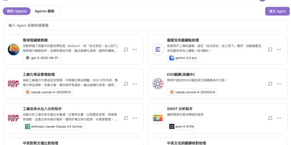The width and height of the screenshot is (291, 145).
Task: Chat with SWOT 分析助手
Action: (270, 118)
